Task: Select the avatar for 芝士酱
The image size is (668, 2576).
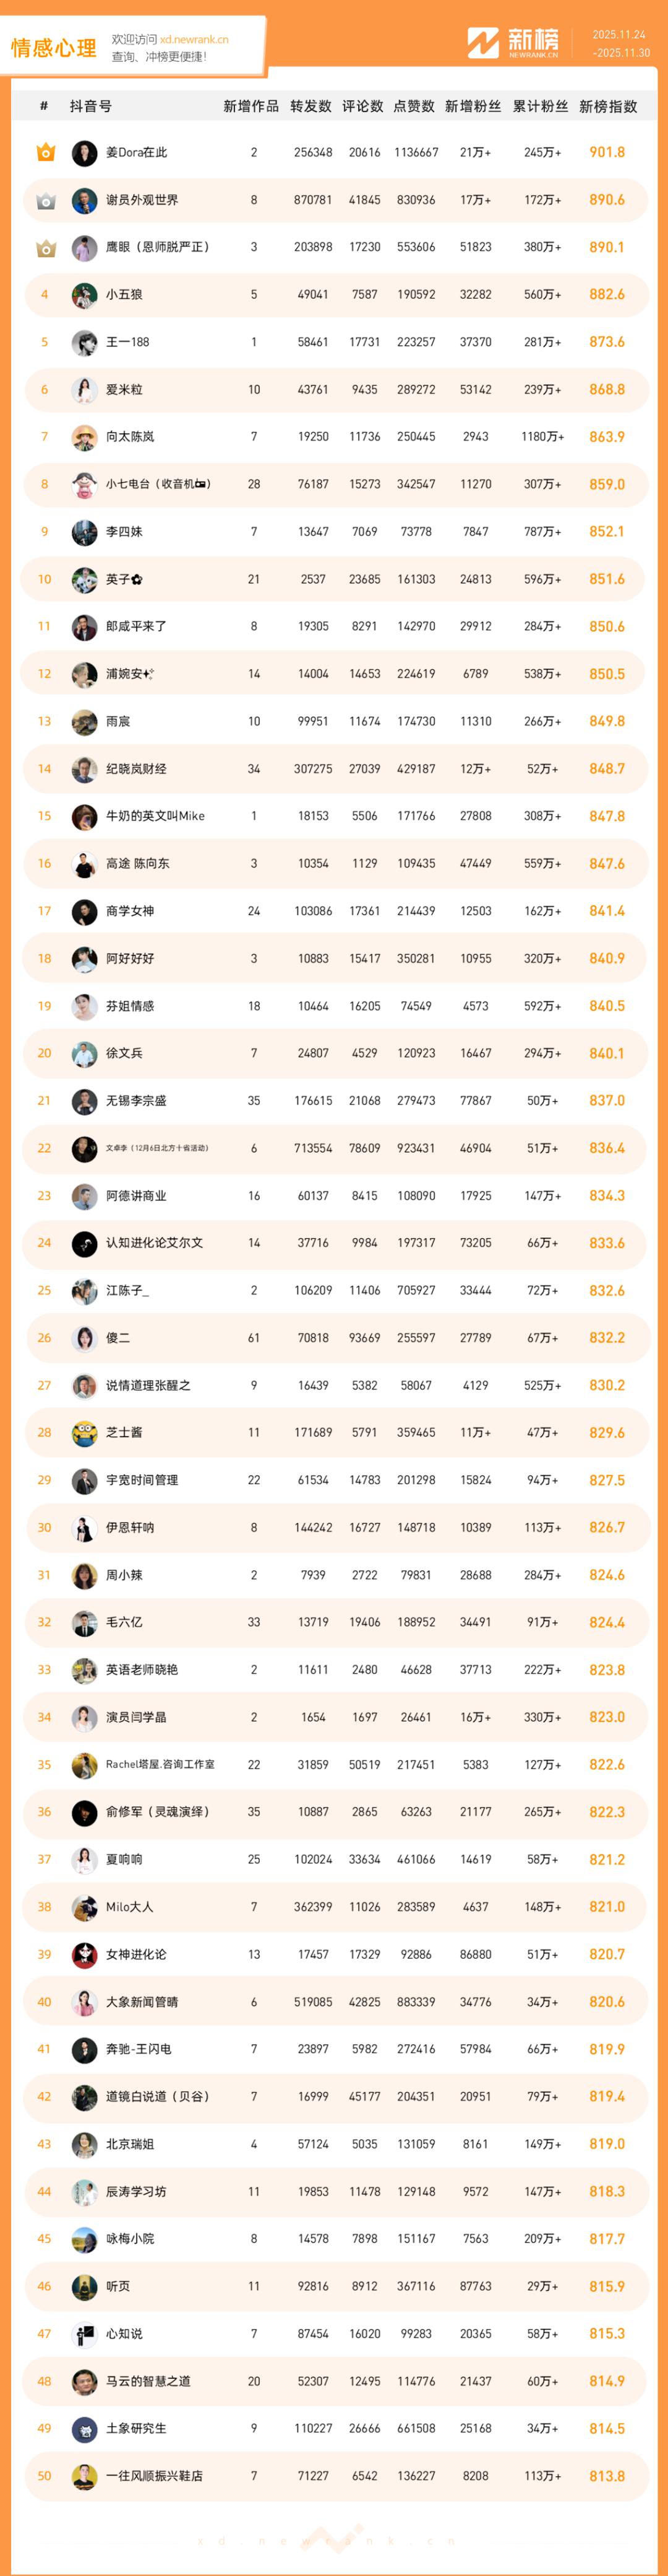Action: coord(85,1433)
